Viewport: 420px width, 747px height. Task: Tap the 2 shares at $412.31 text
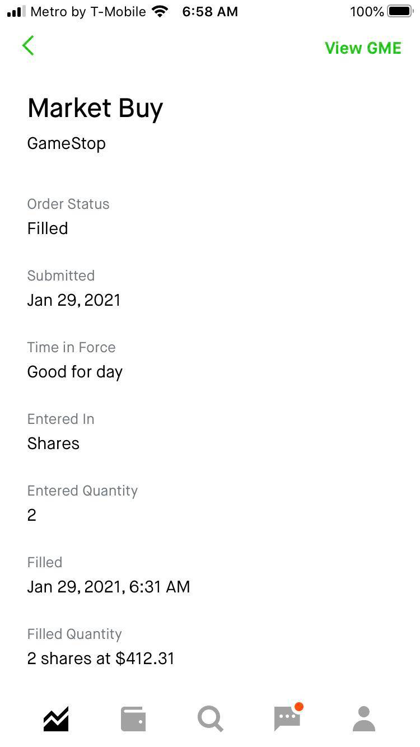pos(101,659)
